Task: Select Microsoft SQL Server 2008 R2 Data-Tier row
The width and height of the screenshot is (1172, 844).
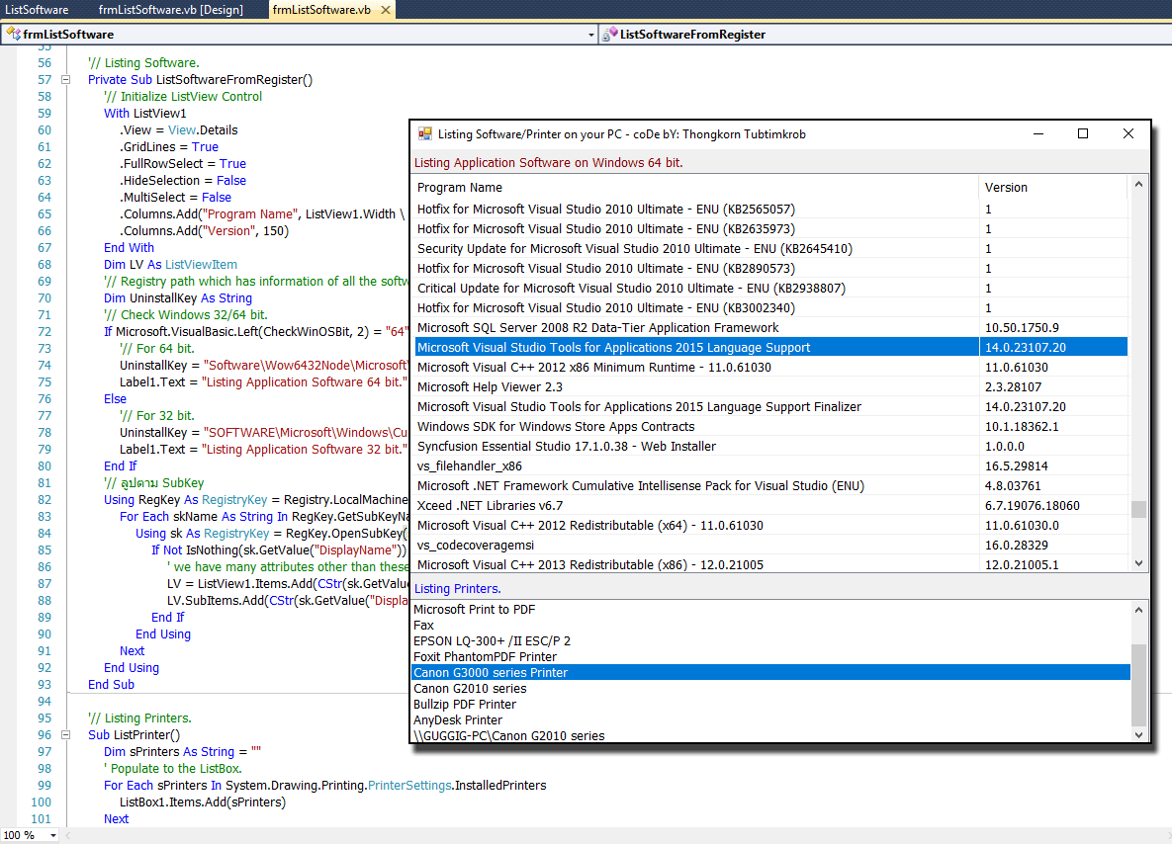Action: pyautogui.click(x=770, y=328)
